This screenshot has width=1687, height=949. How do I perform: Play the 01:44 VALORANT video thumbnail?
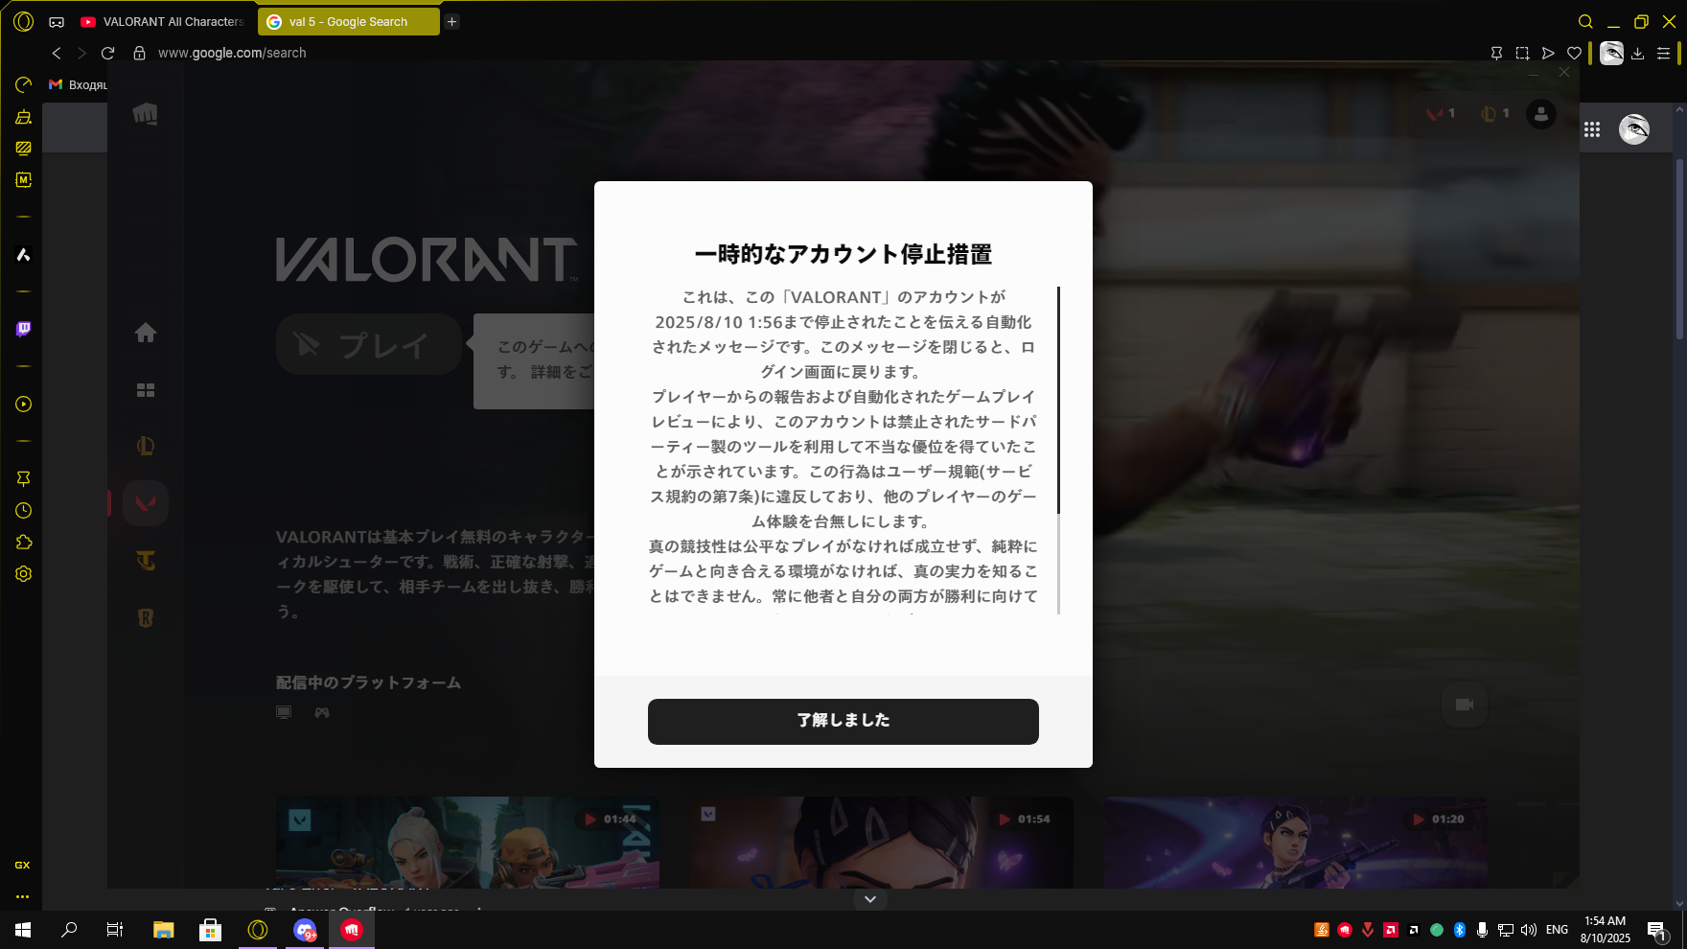click(467, 844)
